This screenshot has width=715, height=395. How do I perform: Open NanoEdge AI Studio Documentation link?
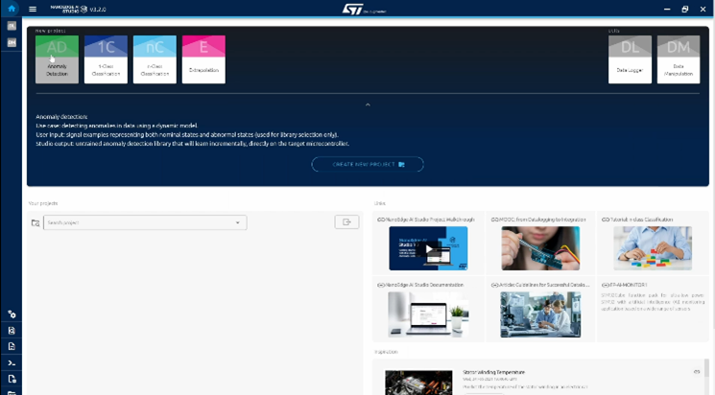tap(420, 285)
